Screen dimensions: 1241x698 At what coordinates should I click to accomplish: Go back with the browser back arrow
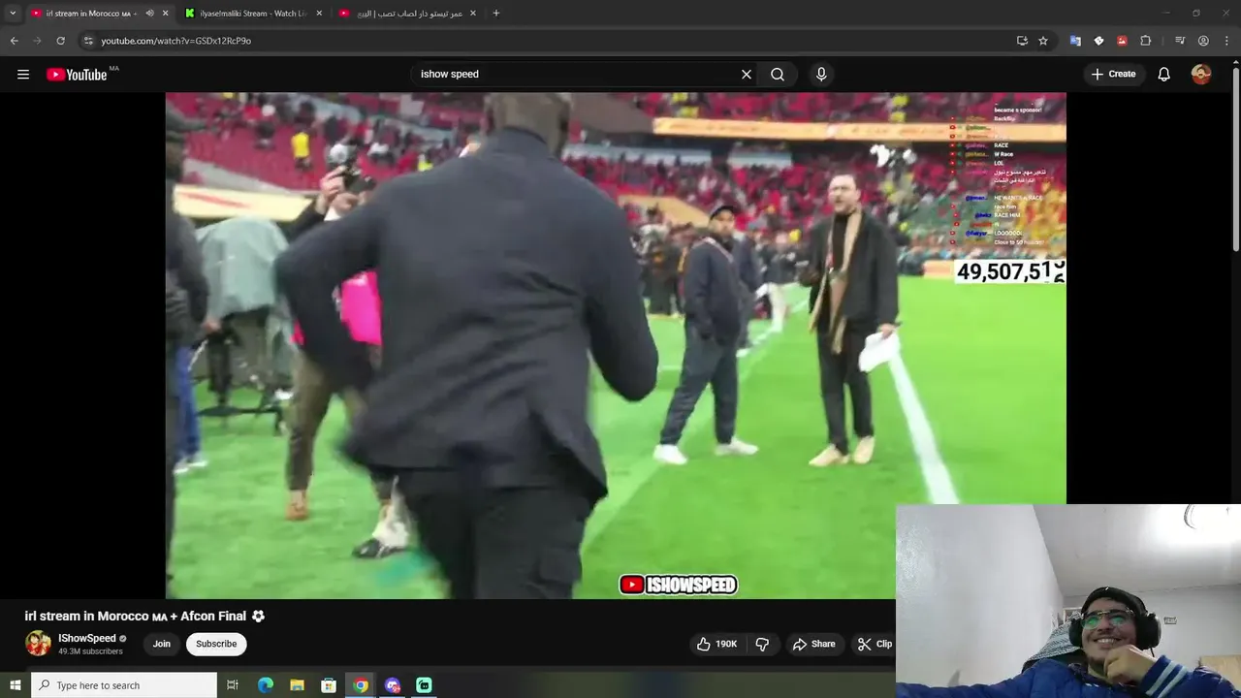[x=14, y=41]
